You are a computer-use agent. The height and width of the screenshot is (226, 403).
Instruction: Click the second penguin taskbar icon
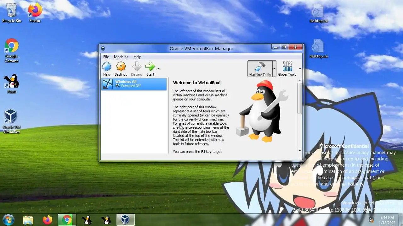pyautogui.click(x=106, y=220)
